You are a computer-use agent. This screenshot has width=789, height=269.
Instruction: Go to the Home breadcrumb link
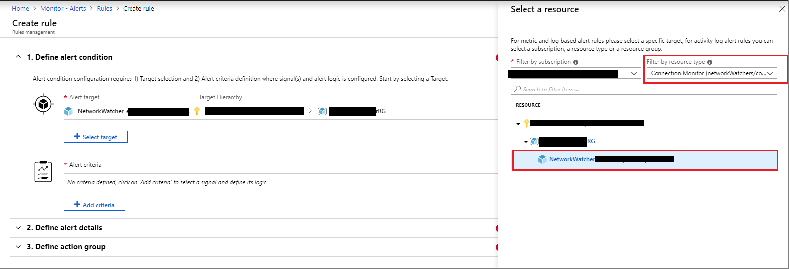click(x=20, y=9)
